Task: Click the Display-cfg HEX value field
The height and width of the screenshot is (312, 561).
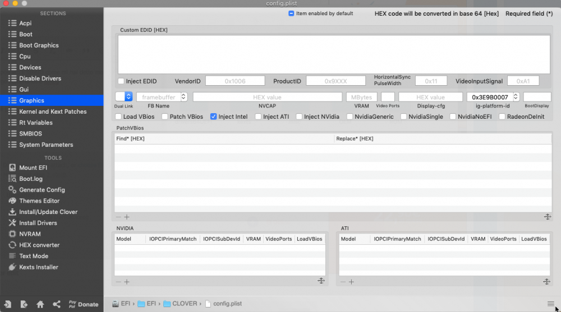Action: 430,97
